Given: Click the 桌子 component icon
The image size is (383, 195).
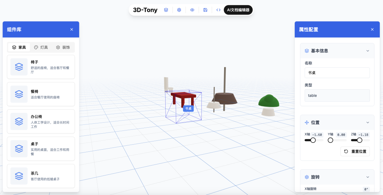Looking at the screenshot, I should point(19,149).
